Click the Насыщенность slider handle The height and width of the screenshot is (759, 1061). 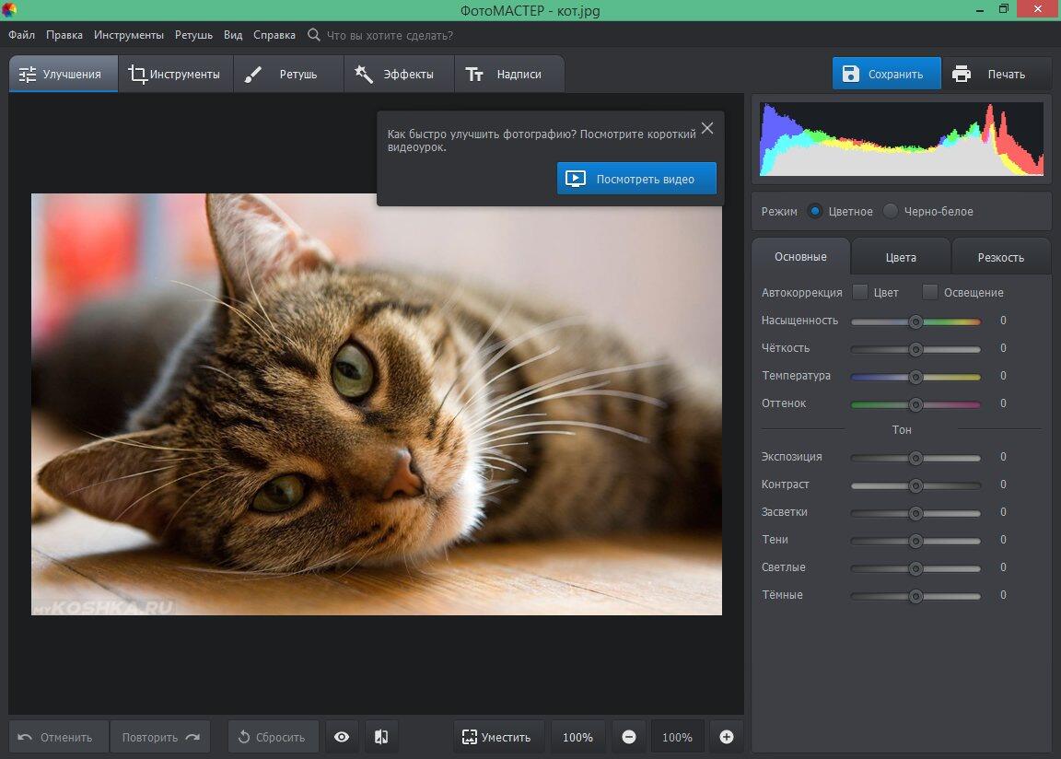[x=915, y=321]
